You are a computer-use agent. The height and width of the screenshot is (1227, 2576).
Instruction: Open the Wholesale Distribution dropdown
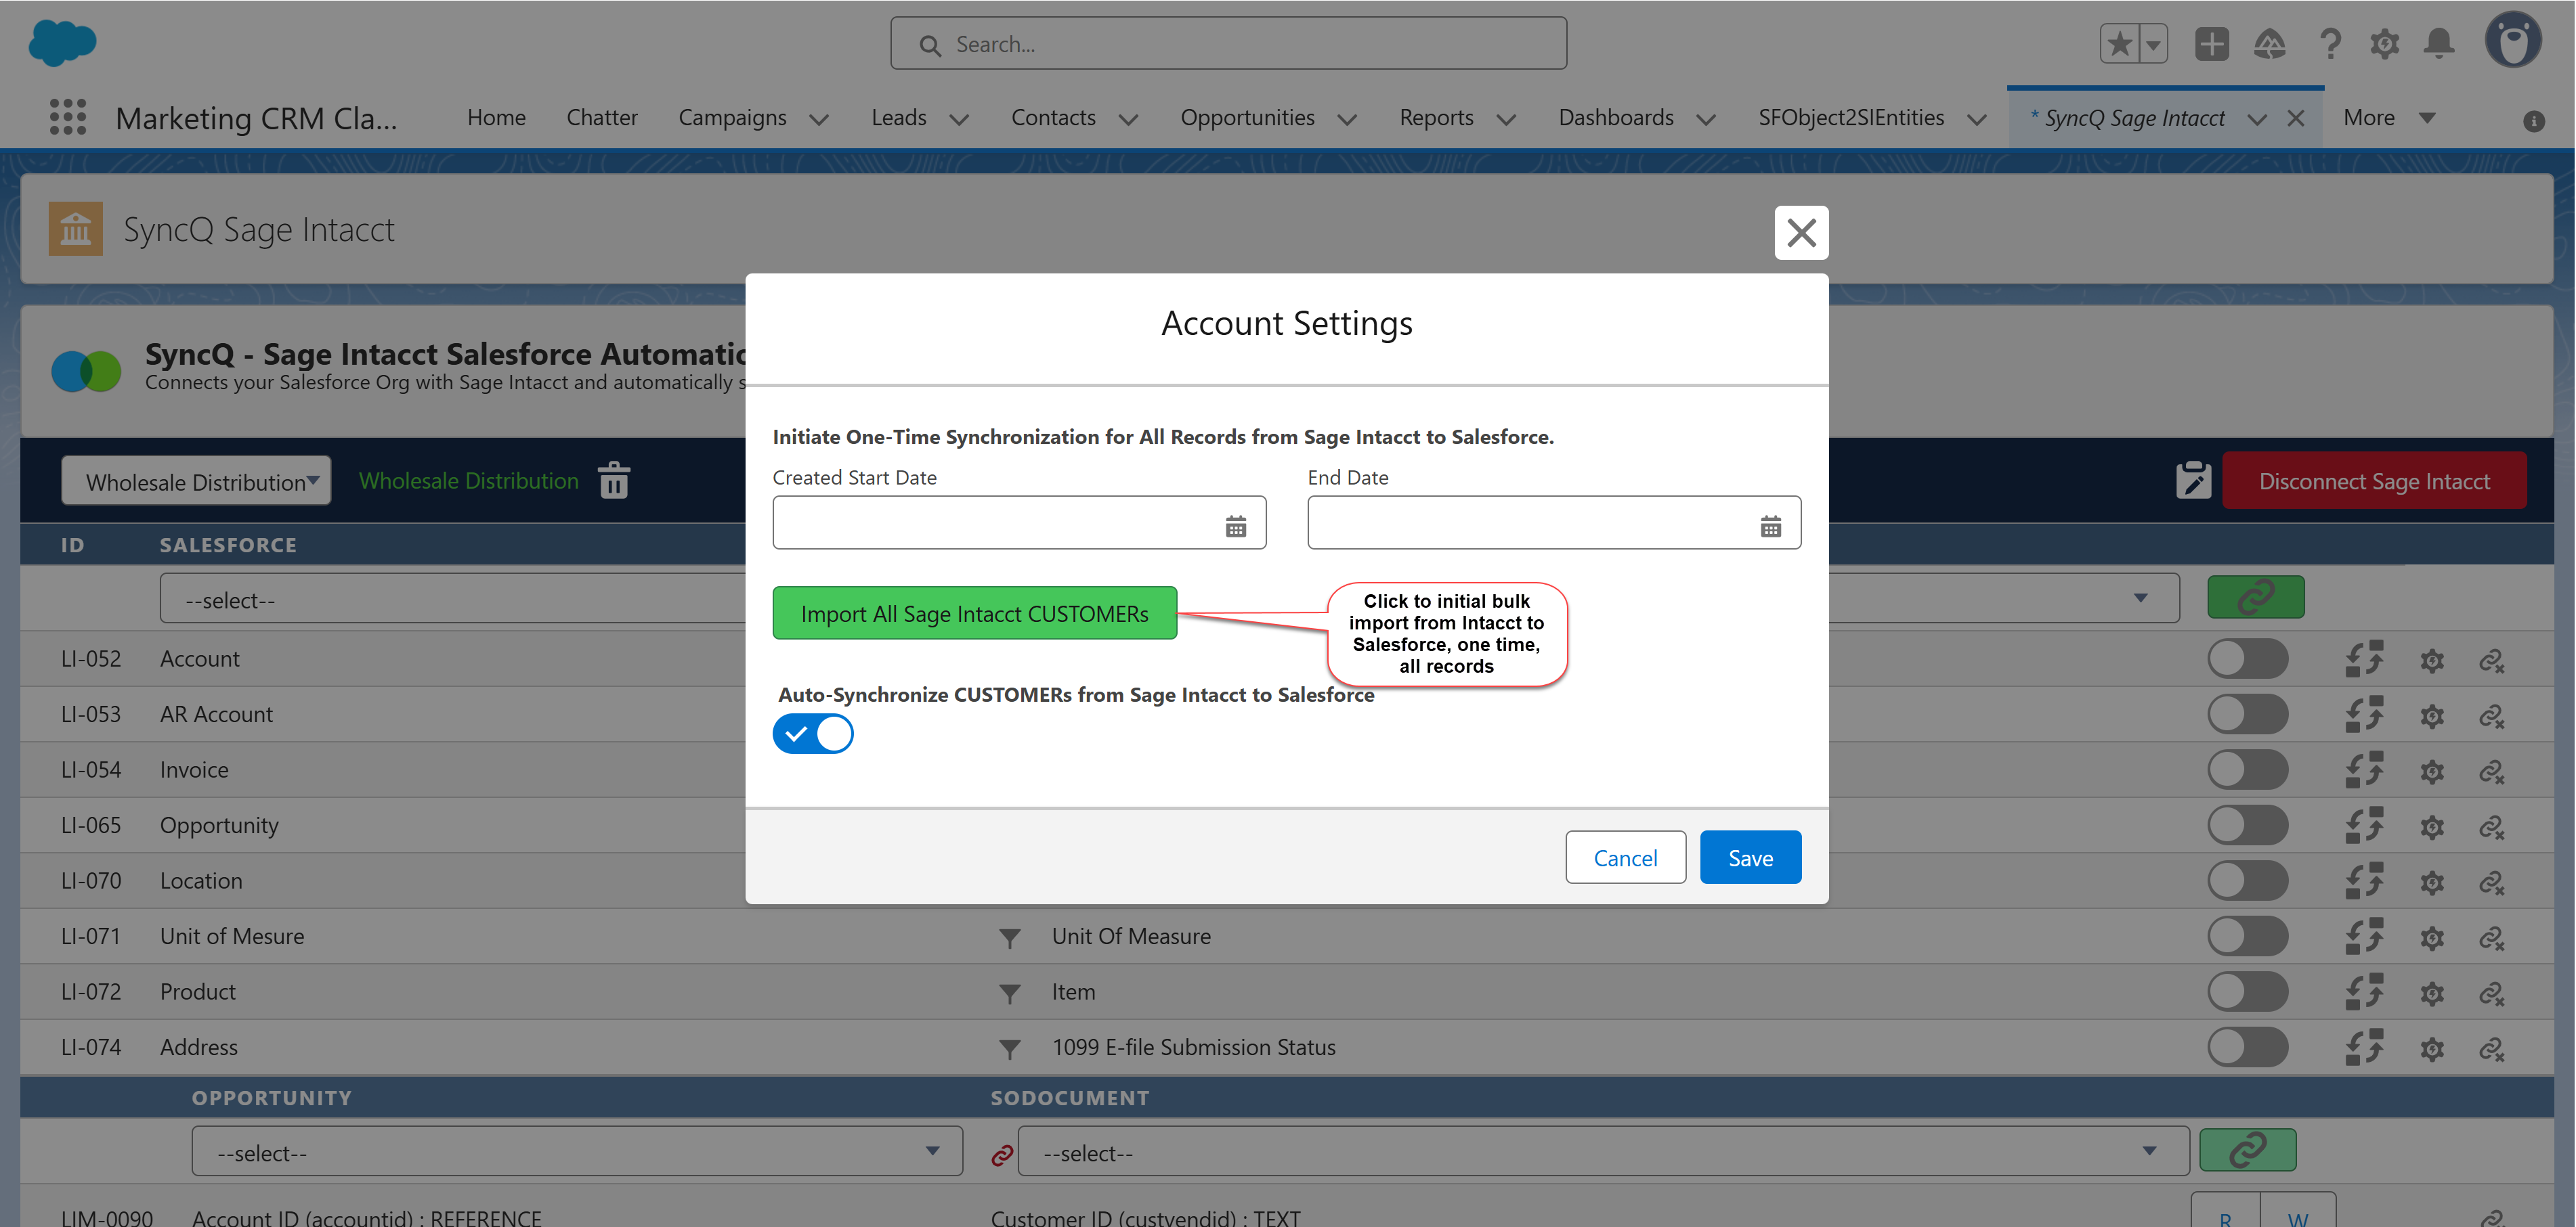[x=196, y=481]
